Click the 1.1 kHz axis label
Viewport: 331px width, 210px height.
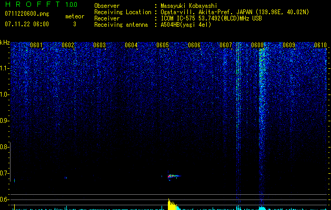coord(4,68)
